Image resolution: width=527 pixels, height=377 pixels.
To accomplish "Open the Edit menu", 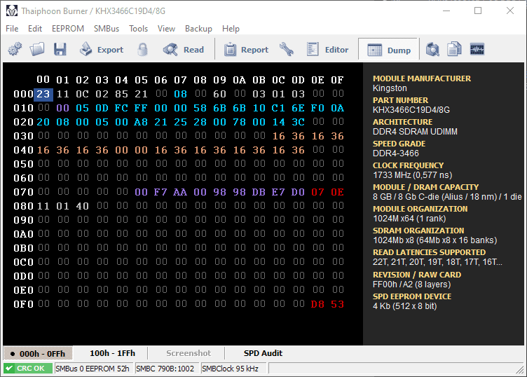I will [x=35, y=29].
